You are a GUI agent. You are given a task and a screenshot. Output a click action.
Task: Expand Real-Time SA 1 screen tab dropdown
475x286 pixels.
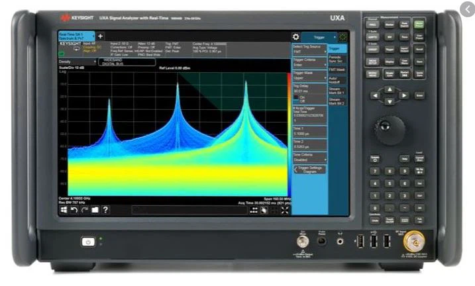(x=93, y=36)
